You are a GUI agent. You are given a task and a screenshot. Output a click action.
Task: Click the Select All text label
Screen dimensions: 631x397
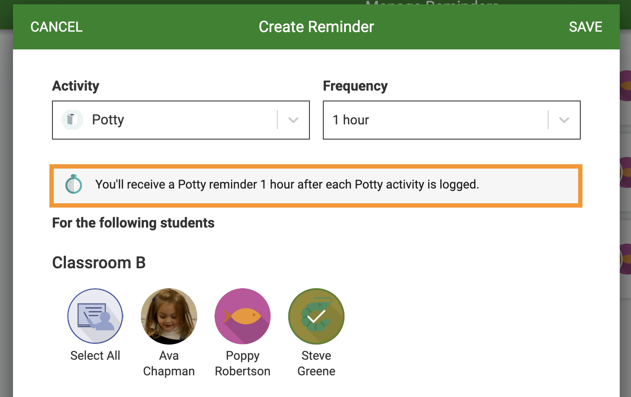click(95, 355)
